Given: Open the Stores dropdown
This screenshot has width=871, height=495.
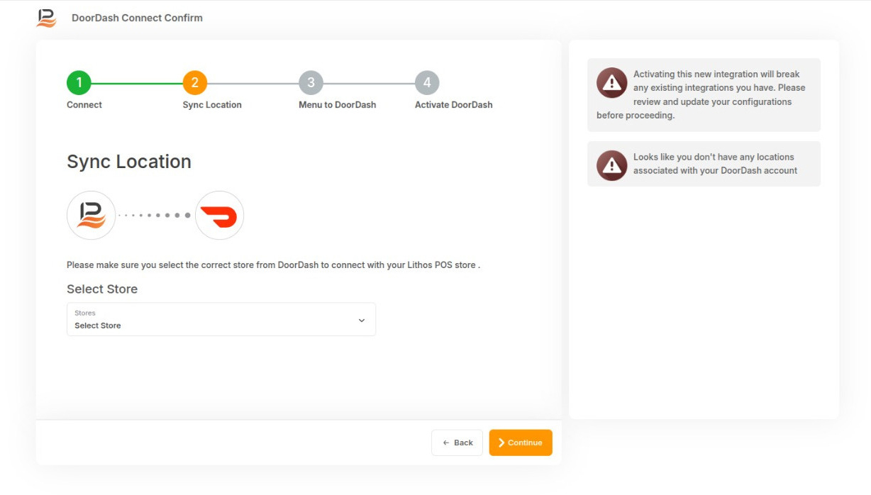Looking at the screenshot, I should [x=221, y=319].
